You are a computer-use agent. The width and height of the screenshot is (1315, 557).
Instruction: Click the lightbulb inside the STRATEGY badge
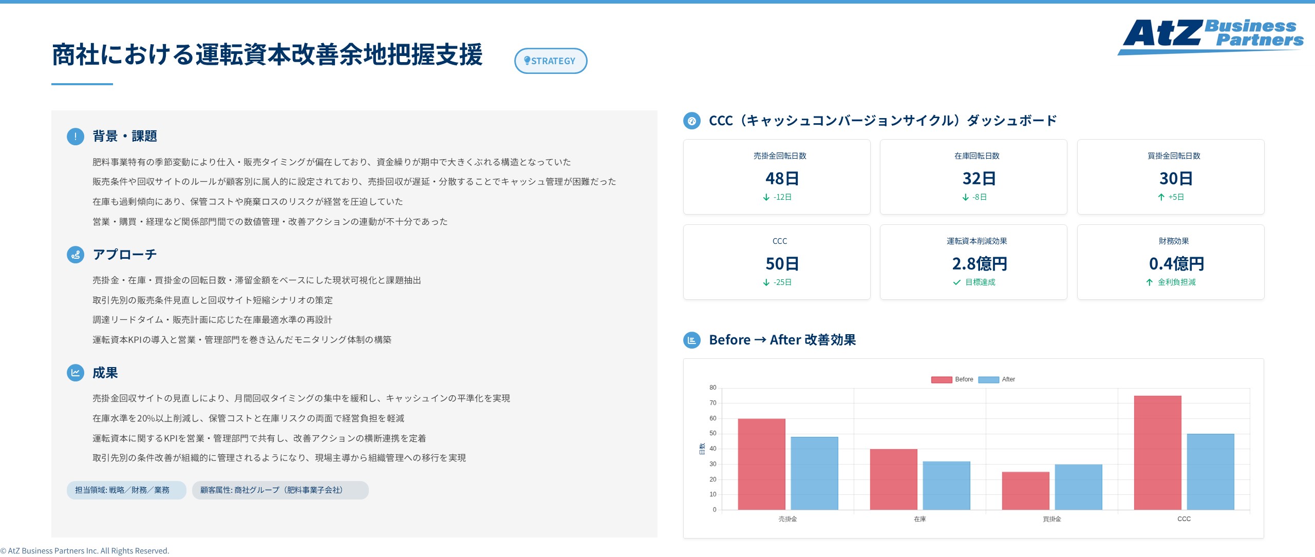coord(528,61)
